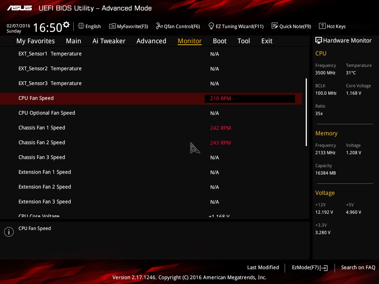Click memory voltage 1.208 V value

click(353, 153)
